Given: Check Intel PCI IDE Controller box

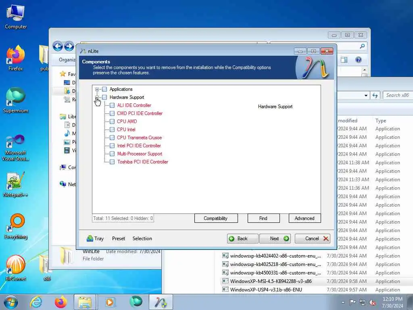Looking at the screenshot, I should point(112,146).
